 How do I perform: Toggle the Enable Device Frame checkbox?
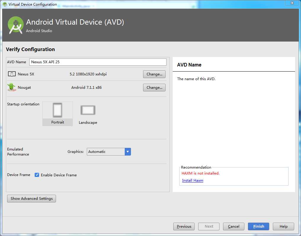click(37, 175)
